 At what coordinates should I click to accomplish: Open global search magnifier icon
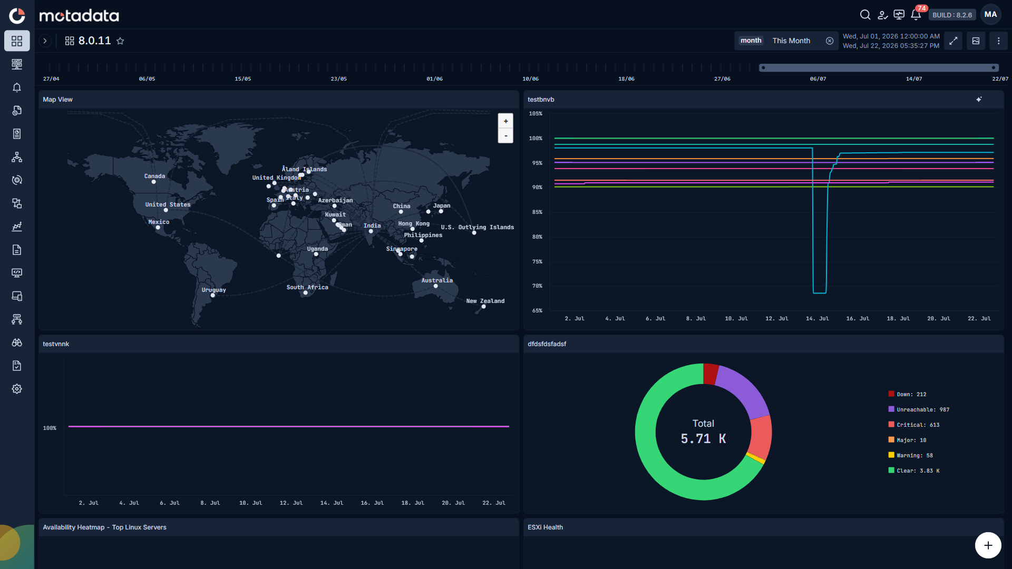point(865,15)
